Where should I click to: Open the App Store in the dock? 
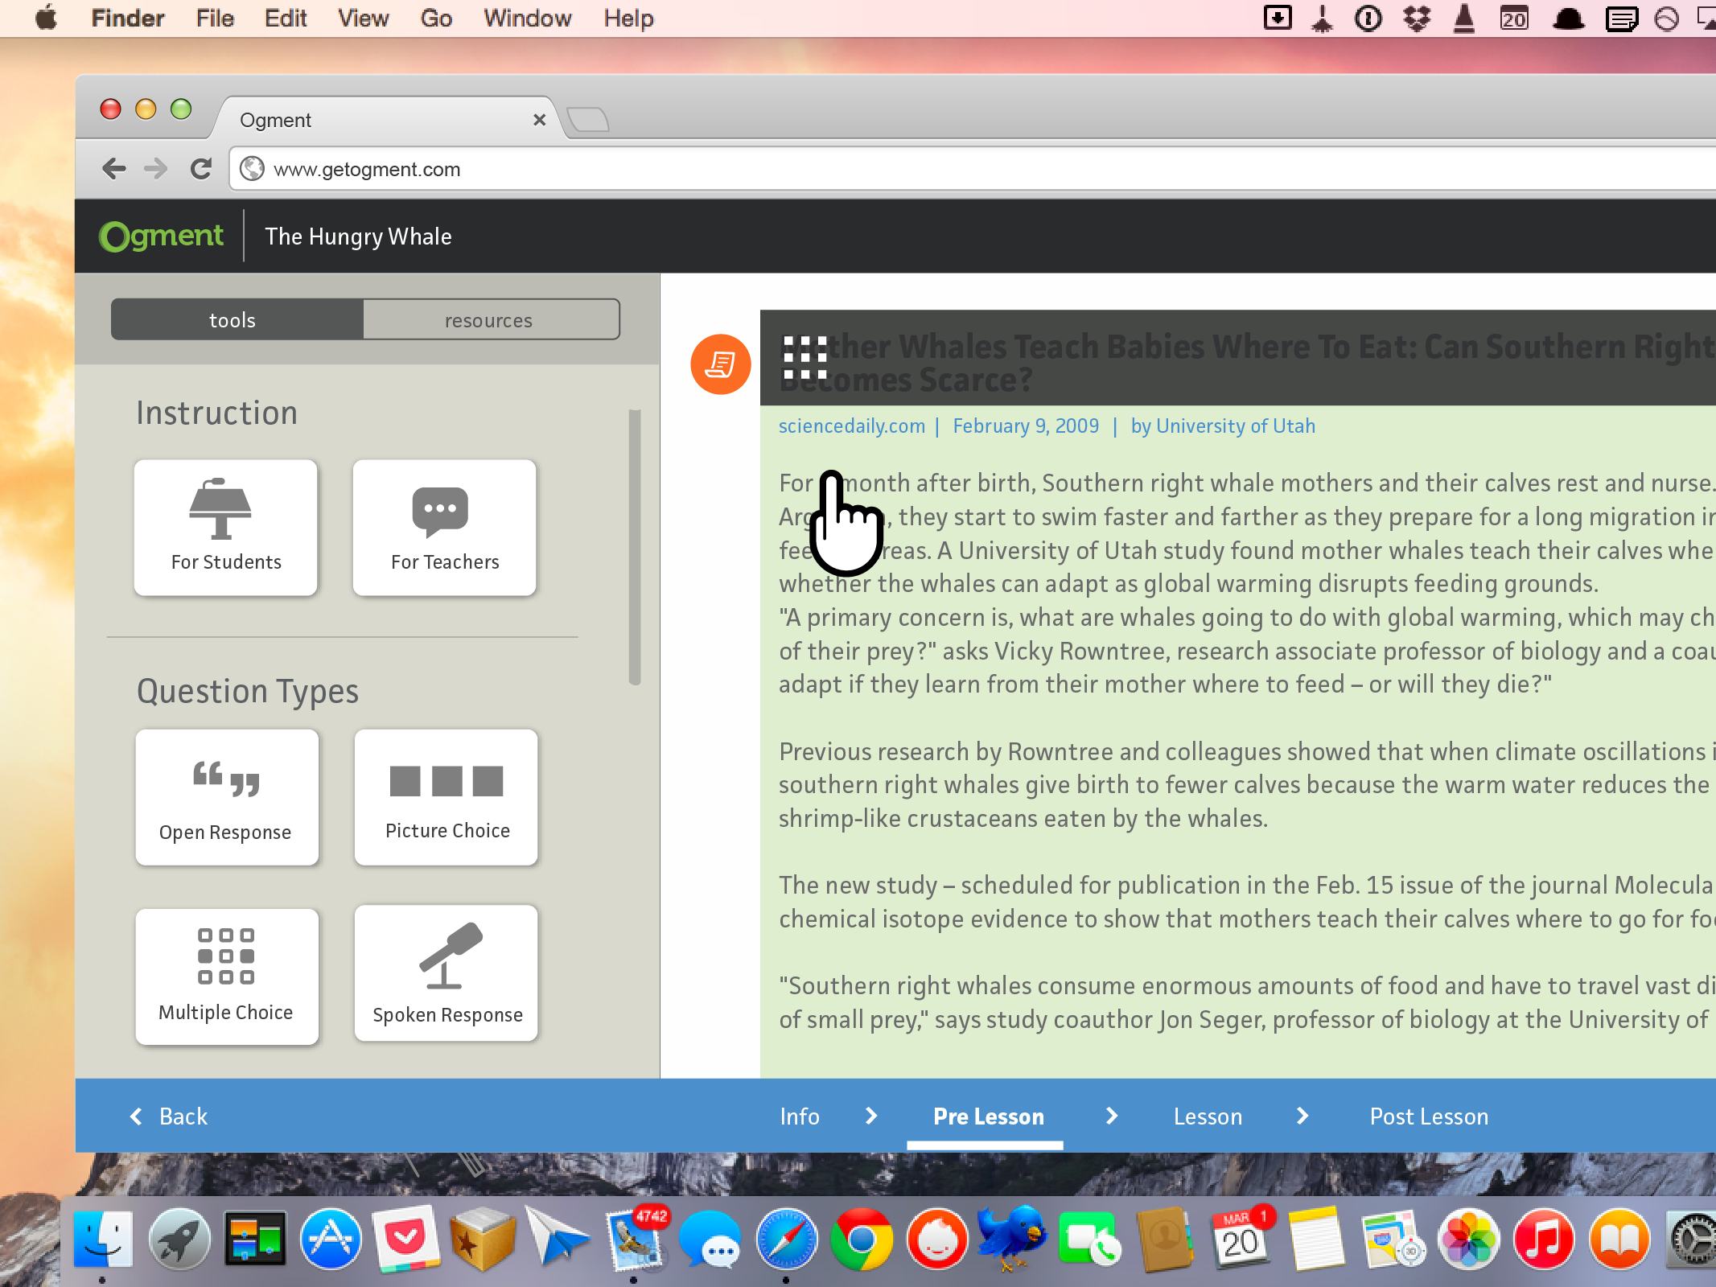tap(331, 1239)
